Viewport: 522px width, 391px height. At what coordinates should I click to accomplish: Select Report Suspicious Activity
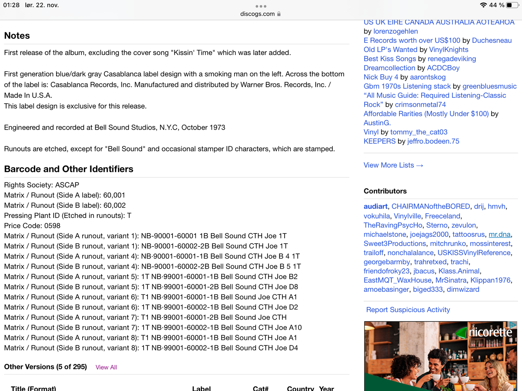coord(408,310)
